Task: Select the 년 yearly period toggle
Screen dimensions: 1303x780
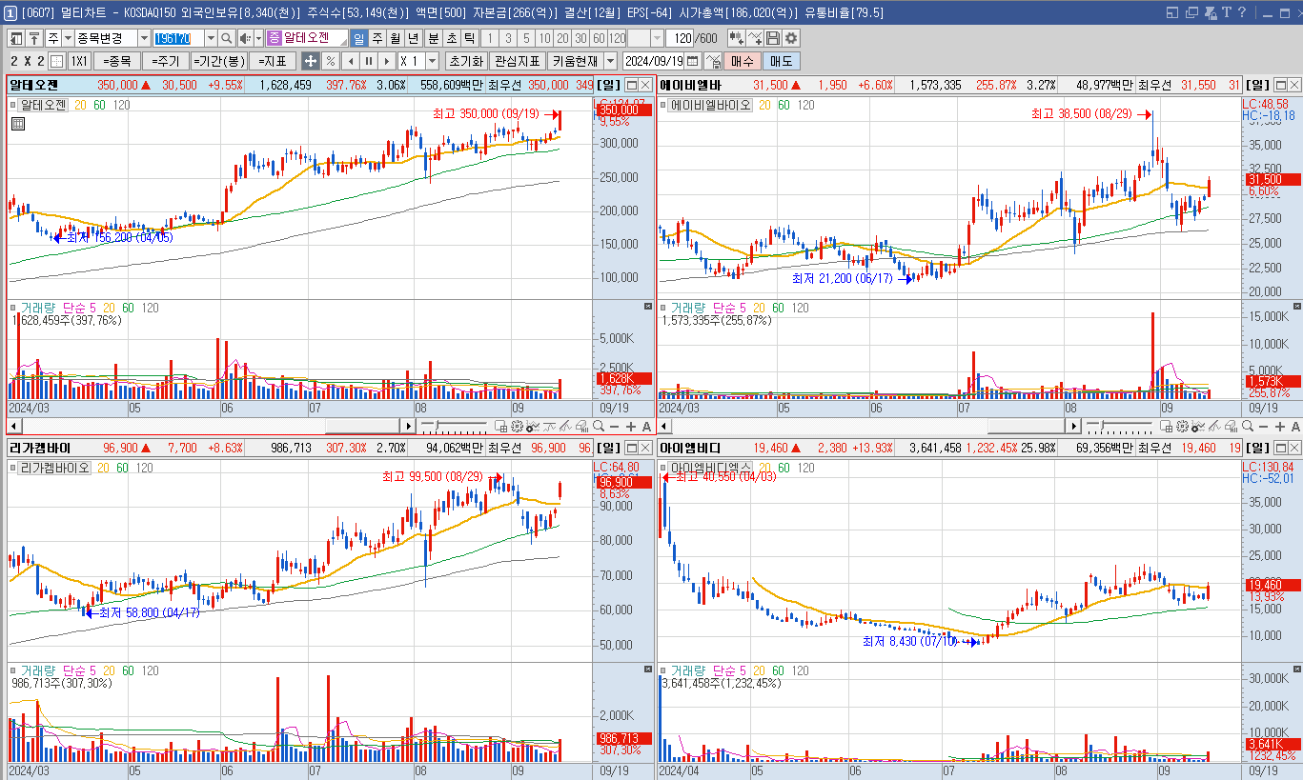Action: [413, 38]
